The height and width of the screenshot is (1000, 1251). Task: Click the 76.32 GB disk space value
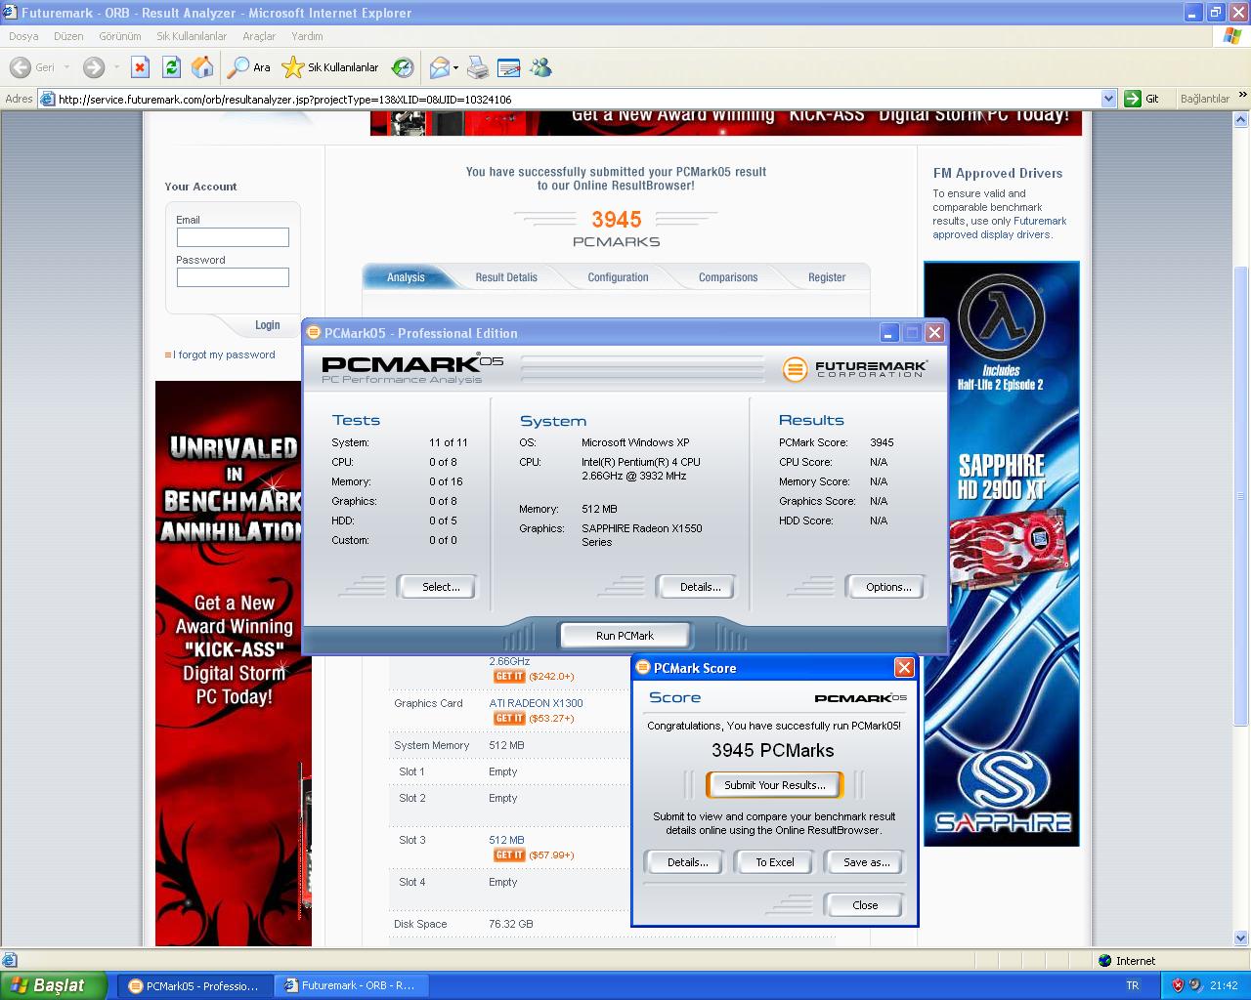pyautogui.click(x=511, y=924)
